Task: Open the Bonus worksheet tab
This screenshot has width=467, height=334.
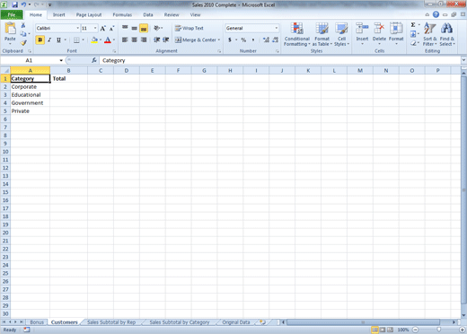Action: pos(37,322)
